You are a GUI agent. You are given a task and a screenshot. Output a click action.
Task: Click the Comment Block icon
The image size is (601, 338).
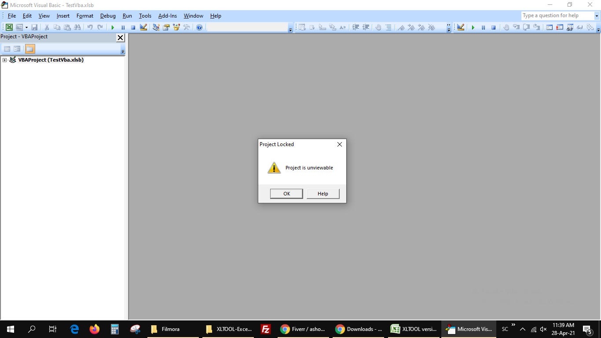coord(388,27)
